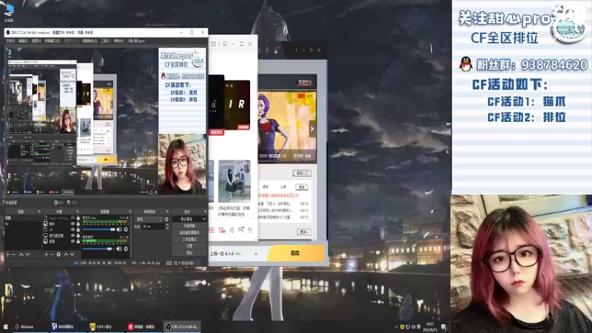The width and height of the screenshot is (592, 333).
Task: Click desktop audio volume slider
Action: pos(99,249)
